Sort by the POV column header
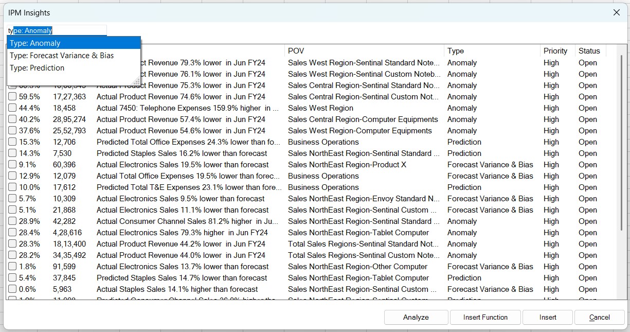This screenshot has width=630, height=332. pyautogui.click(x=364, y=51)
